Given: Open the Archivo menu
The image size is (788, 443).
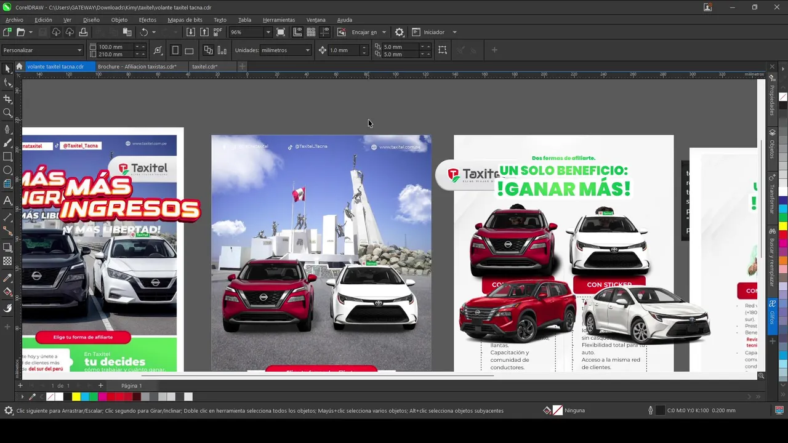Looking at the screenshot, I should [x=14, y=20].
